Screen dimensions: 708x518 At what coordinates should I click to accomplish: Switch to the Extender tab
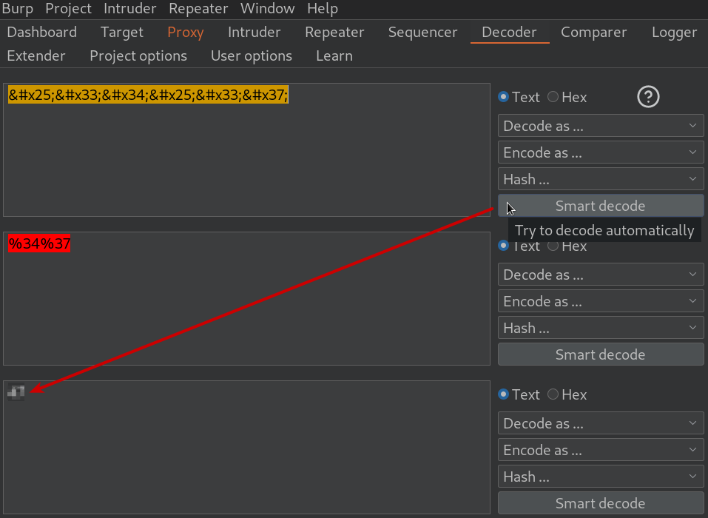[36, 55]
